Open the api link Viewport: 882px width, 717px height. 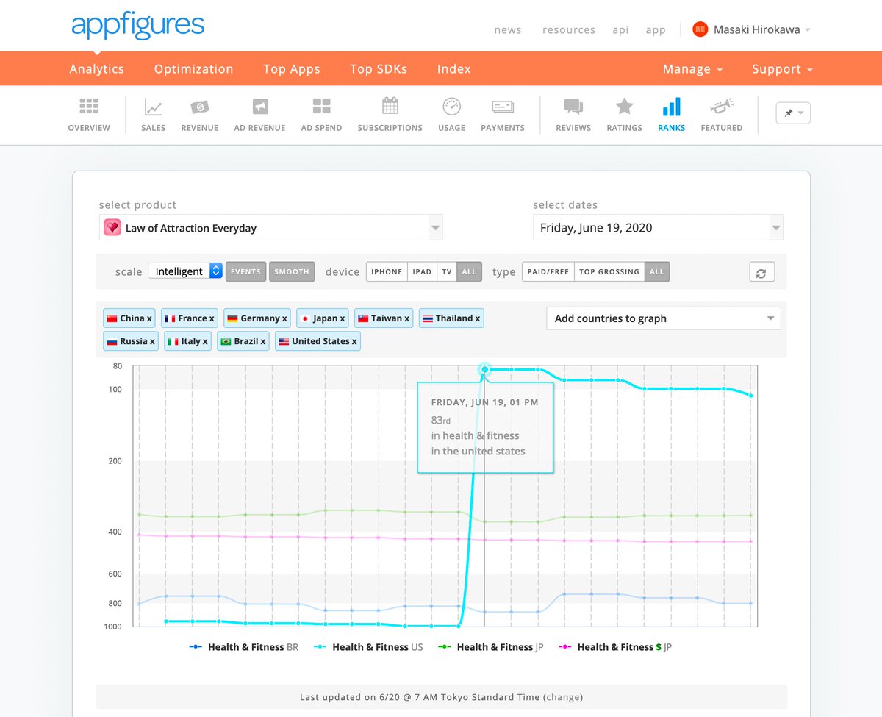click(x=620, y=30)
